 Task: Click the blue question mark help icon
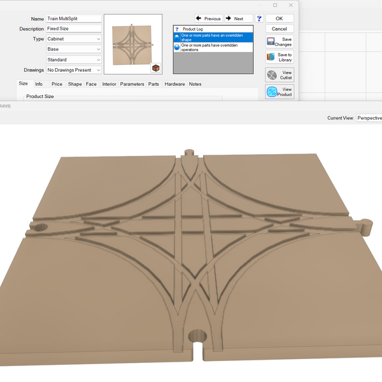point(259,19)
